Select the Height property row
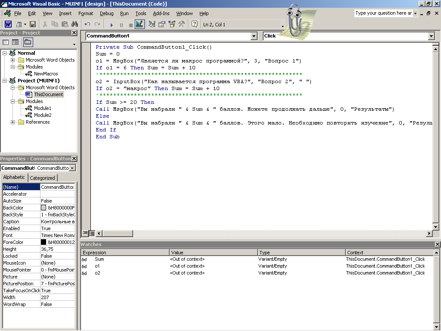This screenshot has height=331, width=441. [x=39, y=249]
